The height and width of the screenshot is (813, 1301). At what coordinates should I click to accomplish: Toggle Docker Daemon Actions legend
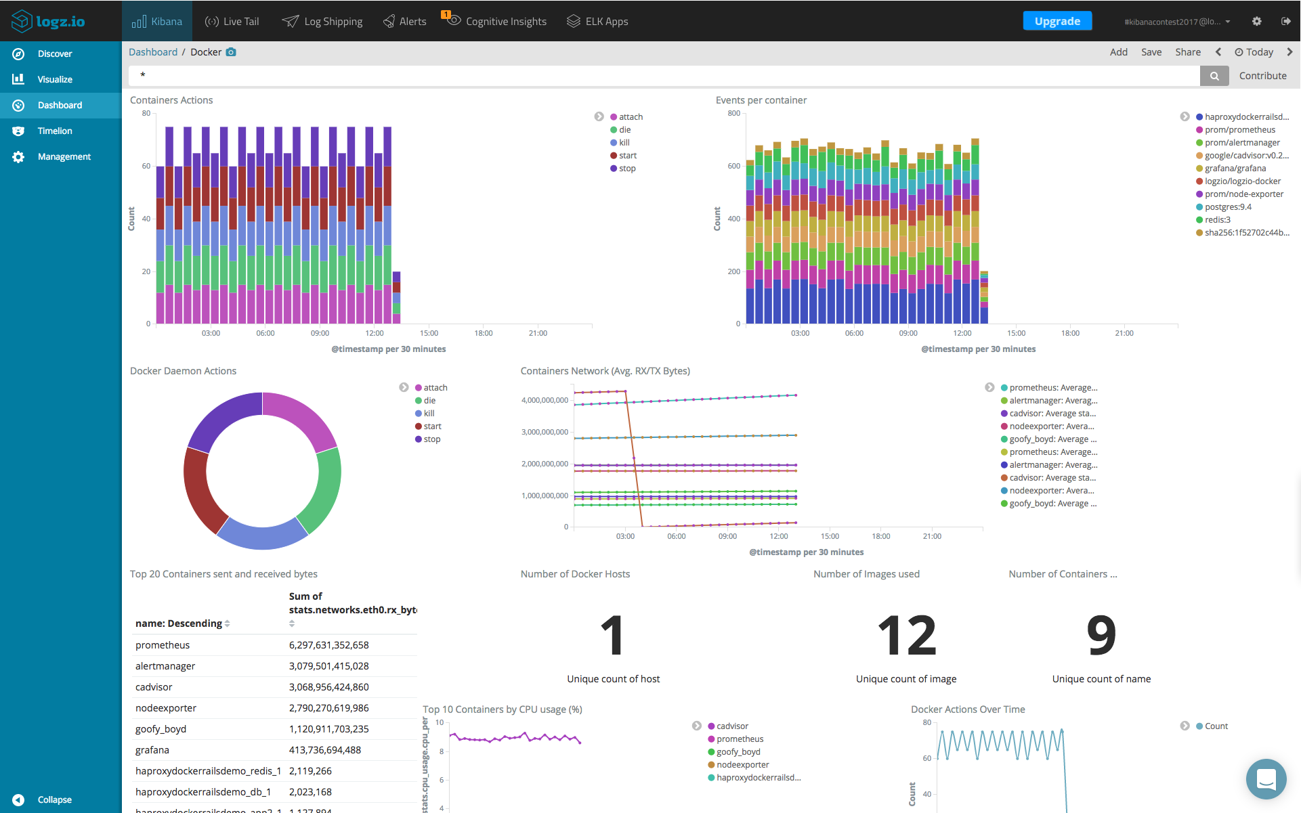404,387
